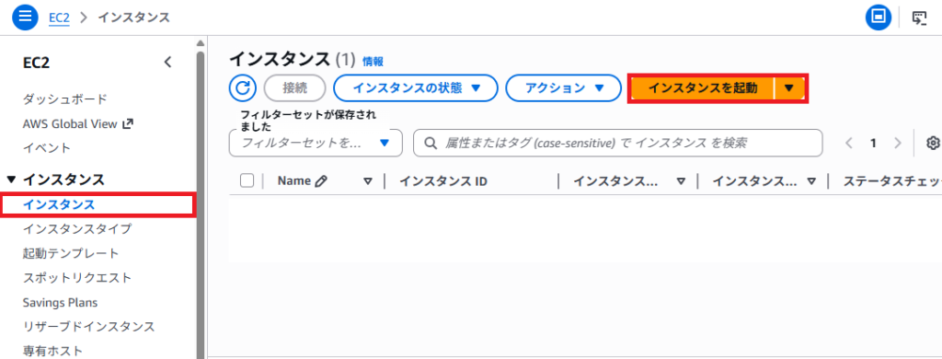Image resolution: width=942 pixels, height=359 pixels.
Task: Collapse the EC2 sidebar with chevron
Action: click(167, 62)
